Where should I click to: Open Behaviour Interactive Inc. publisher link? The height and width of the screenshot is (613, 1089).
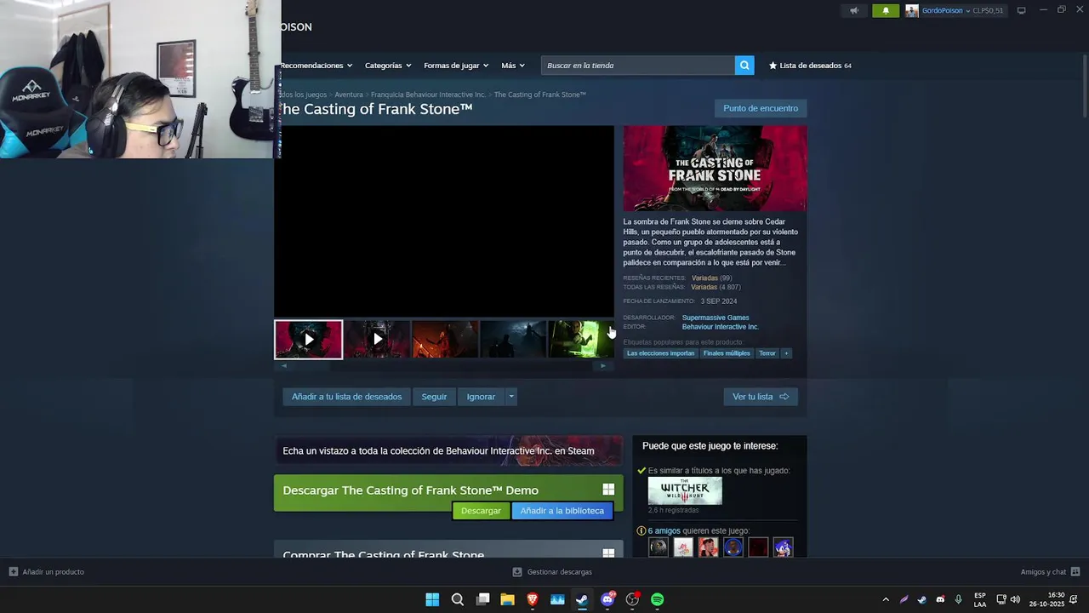click(720, 327)
